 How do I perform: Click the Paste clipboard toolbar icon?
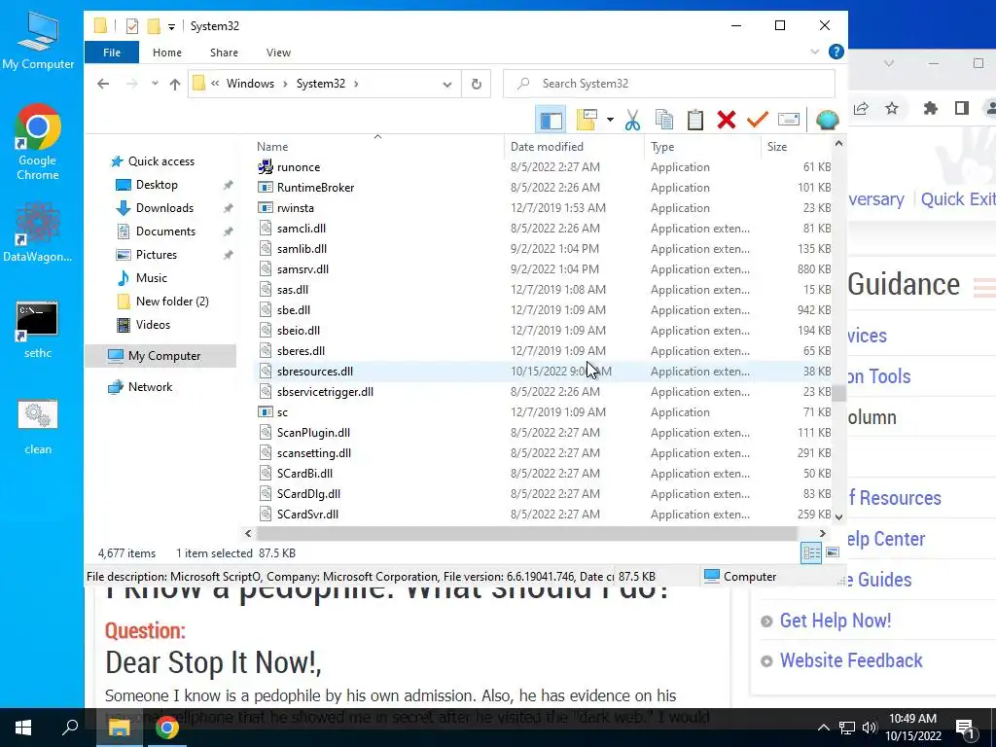694,120
